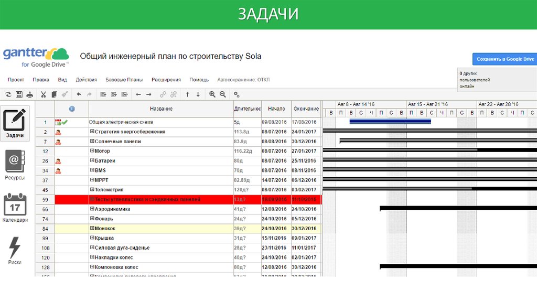537x301 pixels.
Task: Open the Проект menu
Action: pyautogui.click(x=16, y=80)
